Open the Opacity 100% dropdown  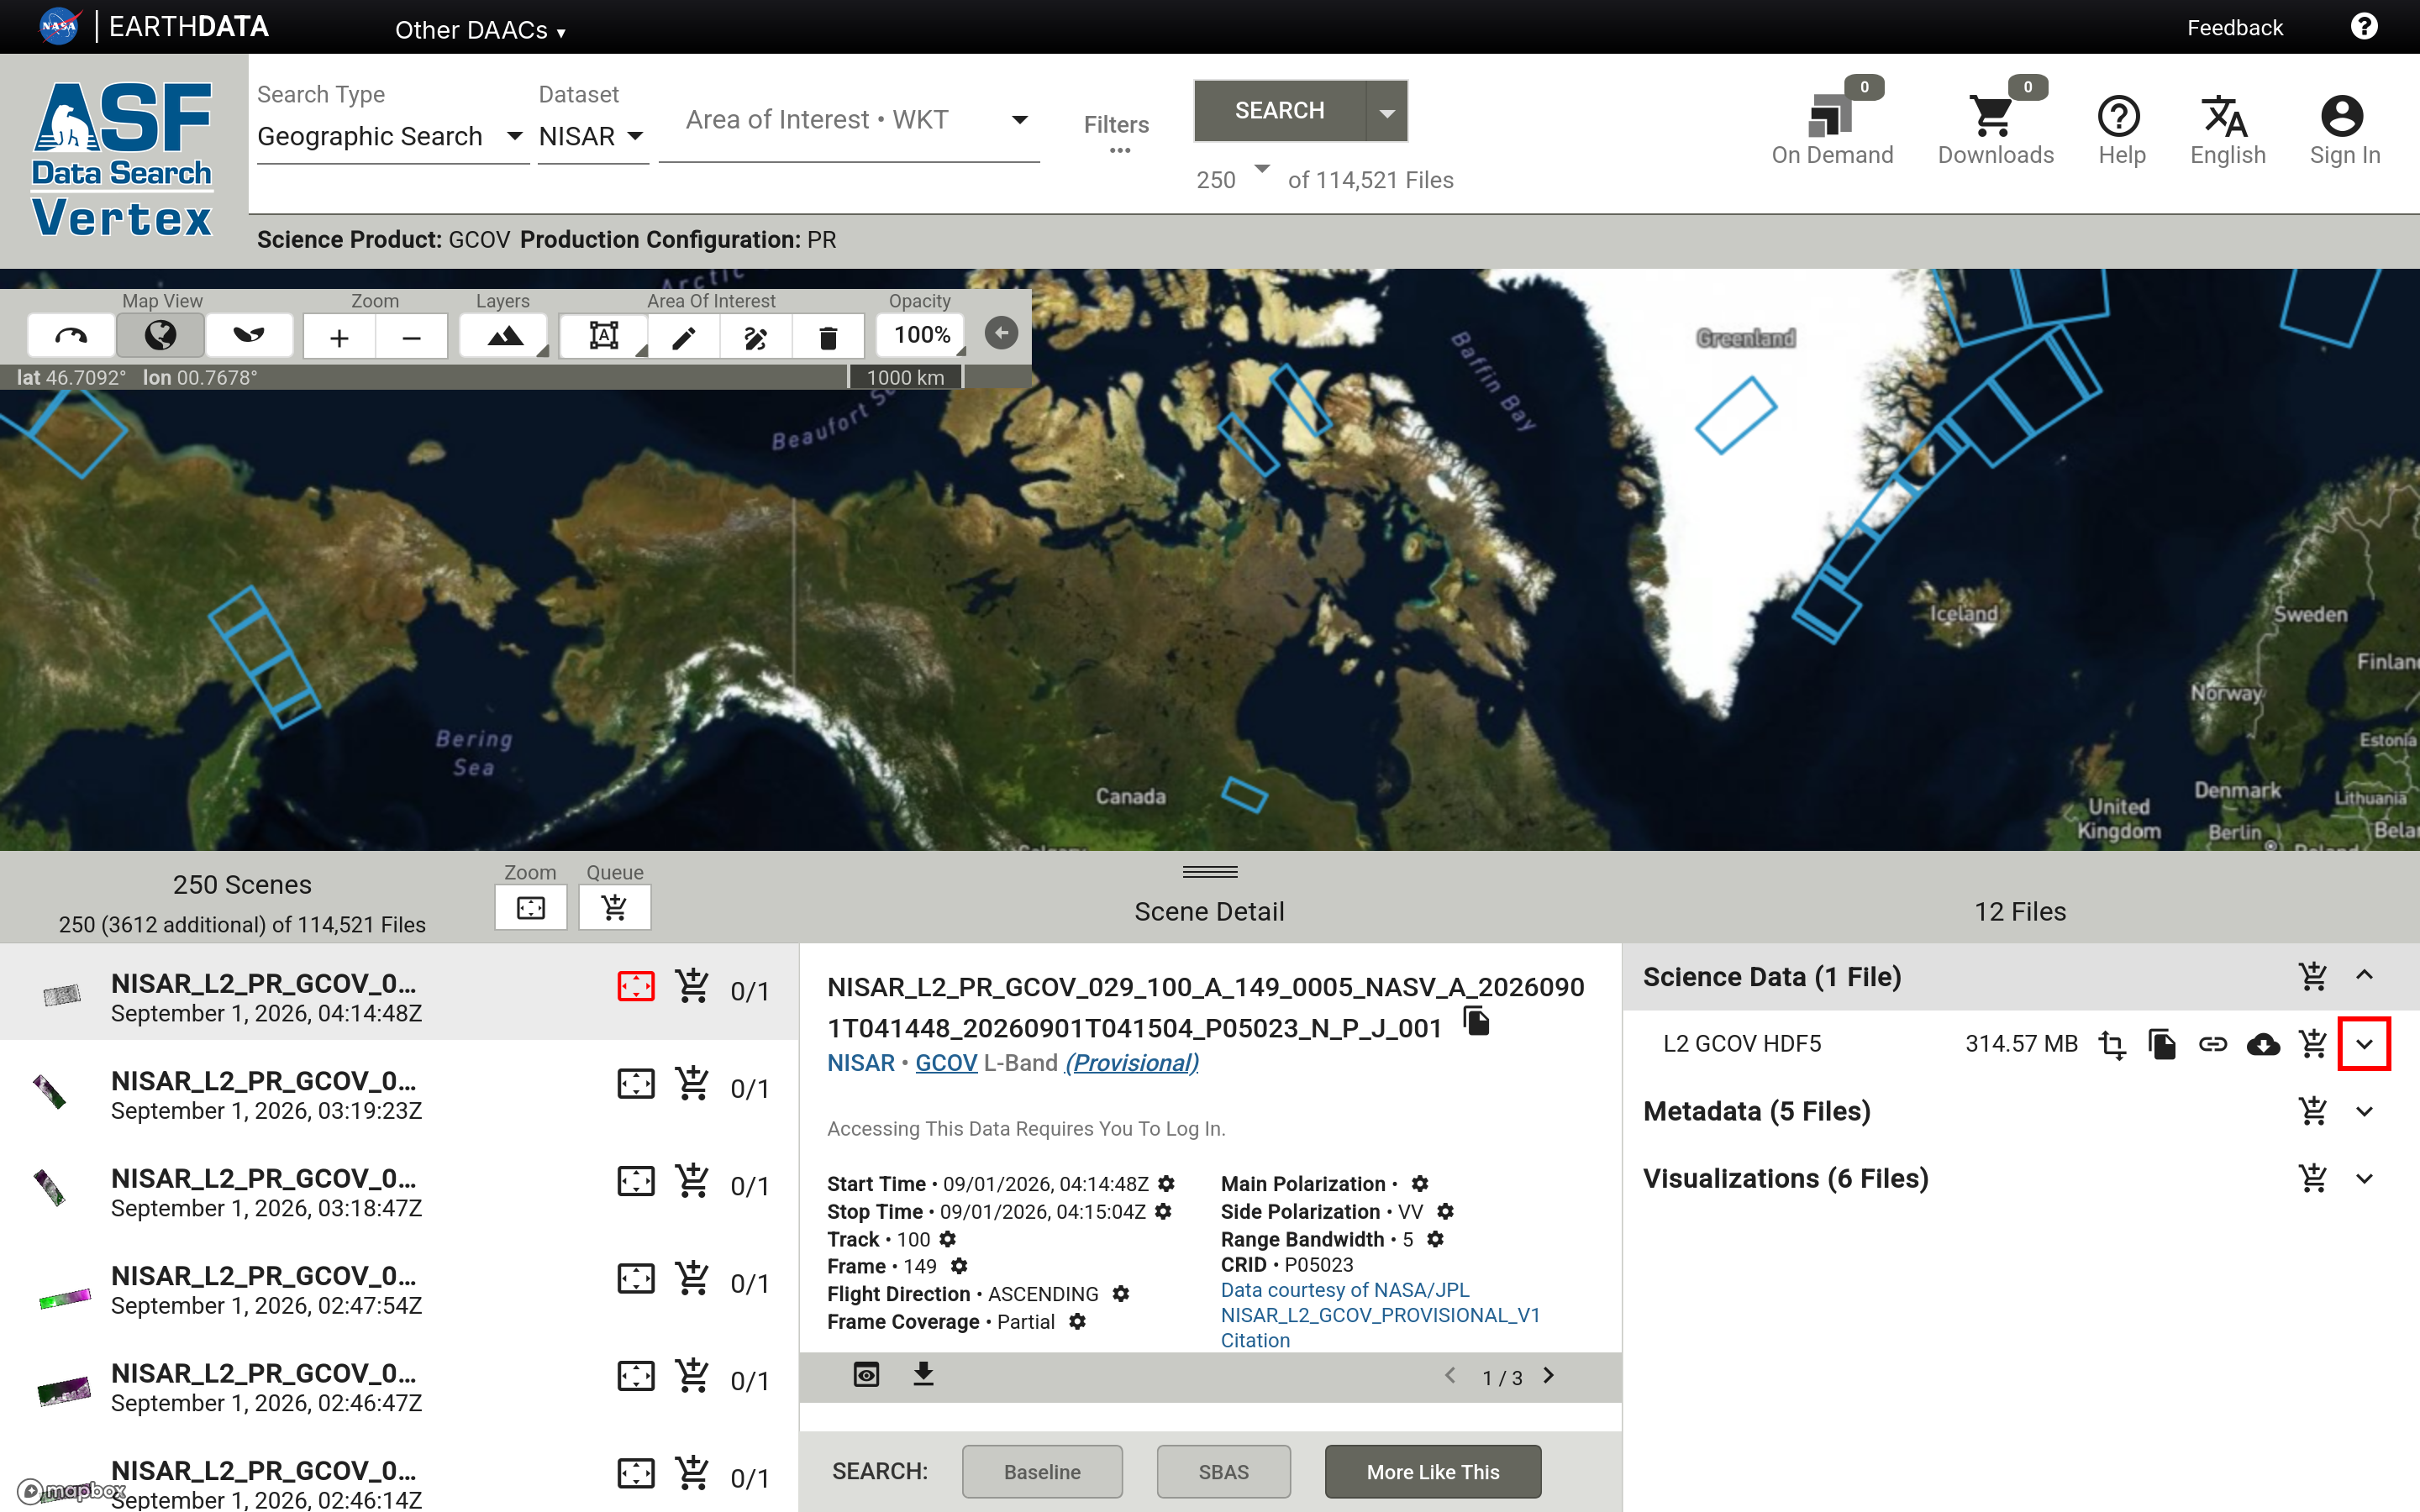922,335
